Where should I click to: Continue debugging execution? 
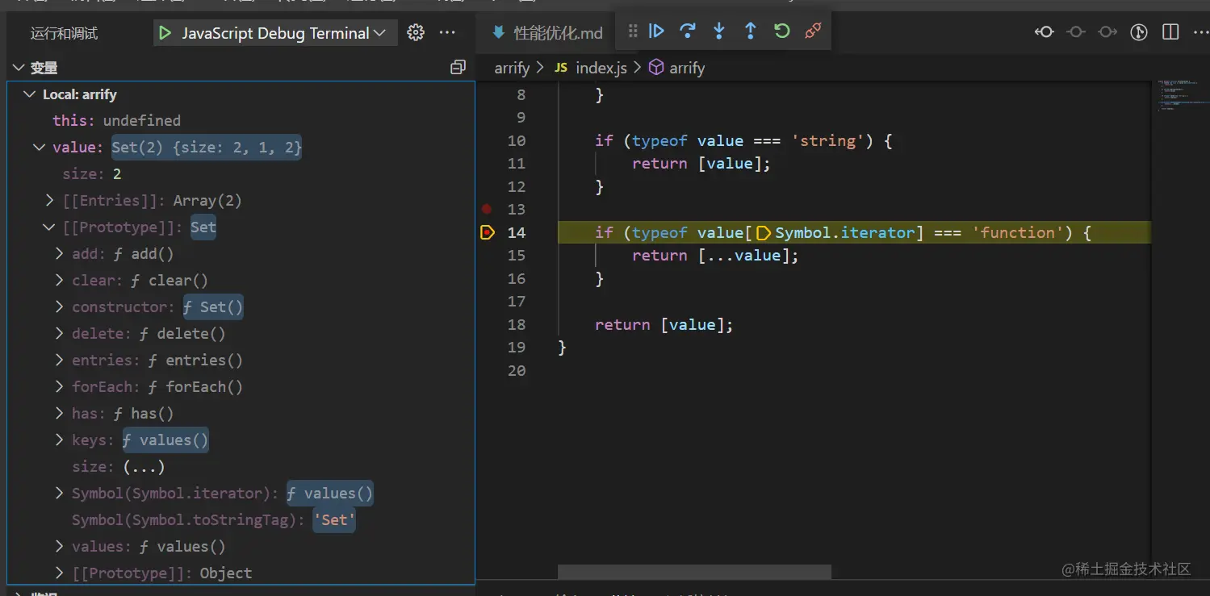pos(656,31)
